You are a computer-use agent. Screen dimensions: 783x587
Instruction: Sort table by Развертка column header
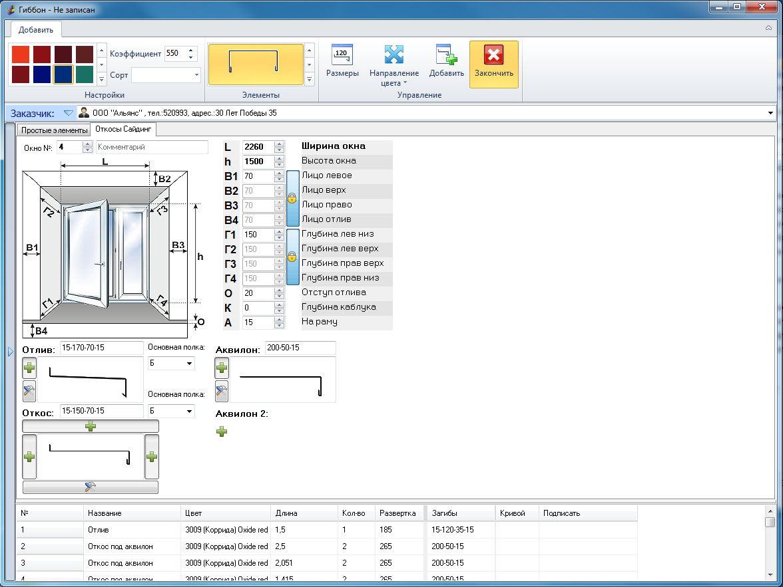399,513
